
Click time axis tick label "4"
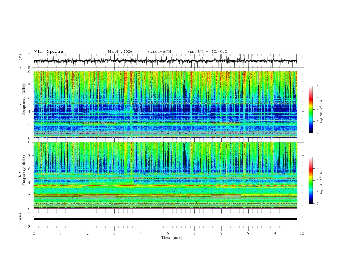click(x=141, y=233)
